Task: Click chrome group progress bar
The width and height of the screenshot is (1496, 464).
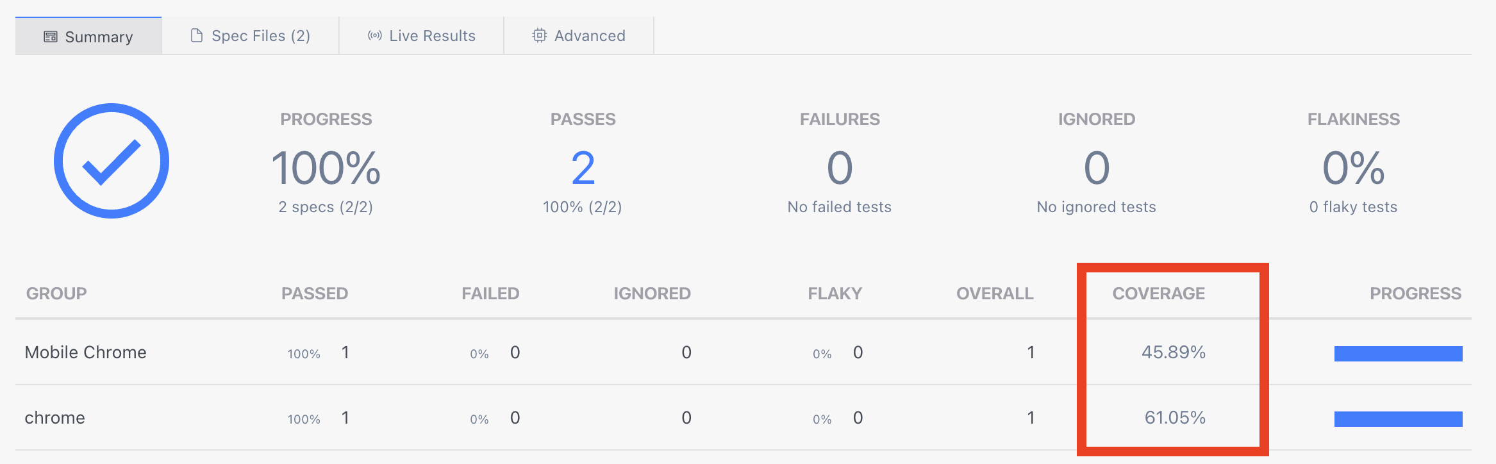Action: 1398,419
